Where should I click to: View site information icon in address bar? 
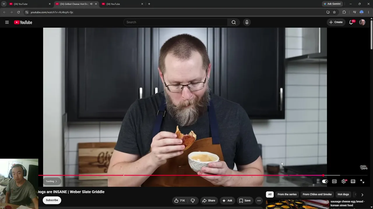click(27, 12)
